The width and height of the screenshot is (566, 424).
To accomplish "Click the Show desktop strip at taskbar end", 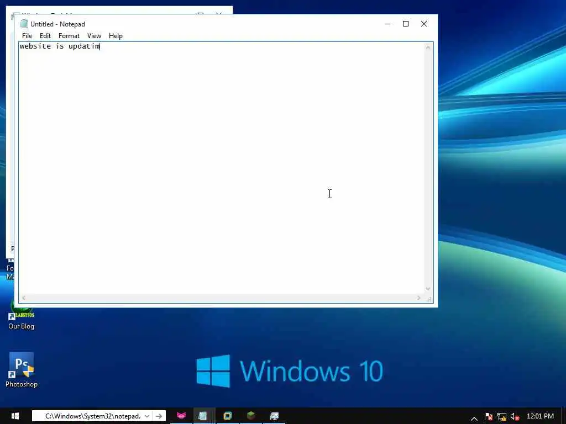I will point(564,416).
